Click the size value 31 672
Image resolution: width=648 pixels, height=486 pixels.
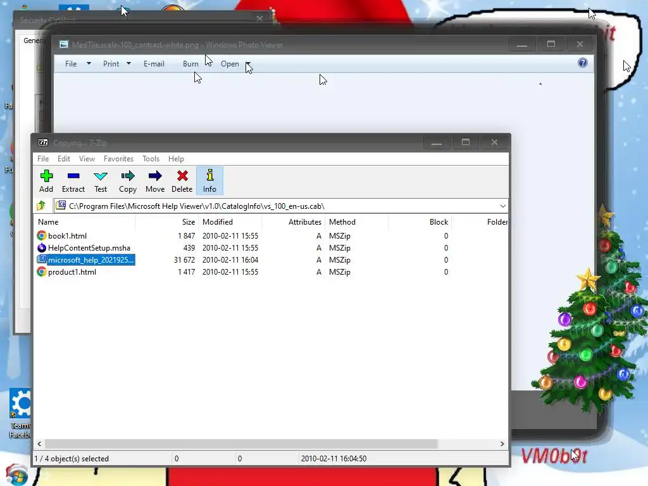[184, 259]
